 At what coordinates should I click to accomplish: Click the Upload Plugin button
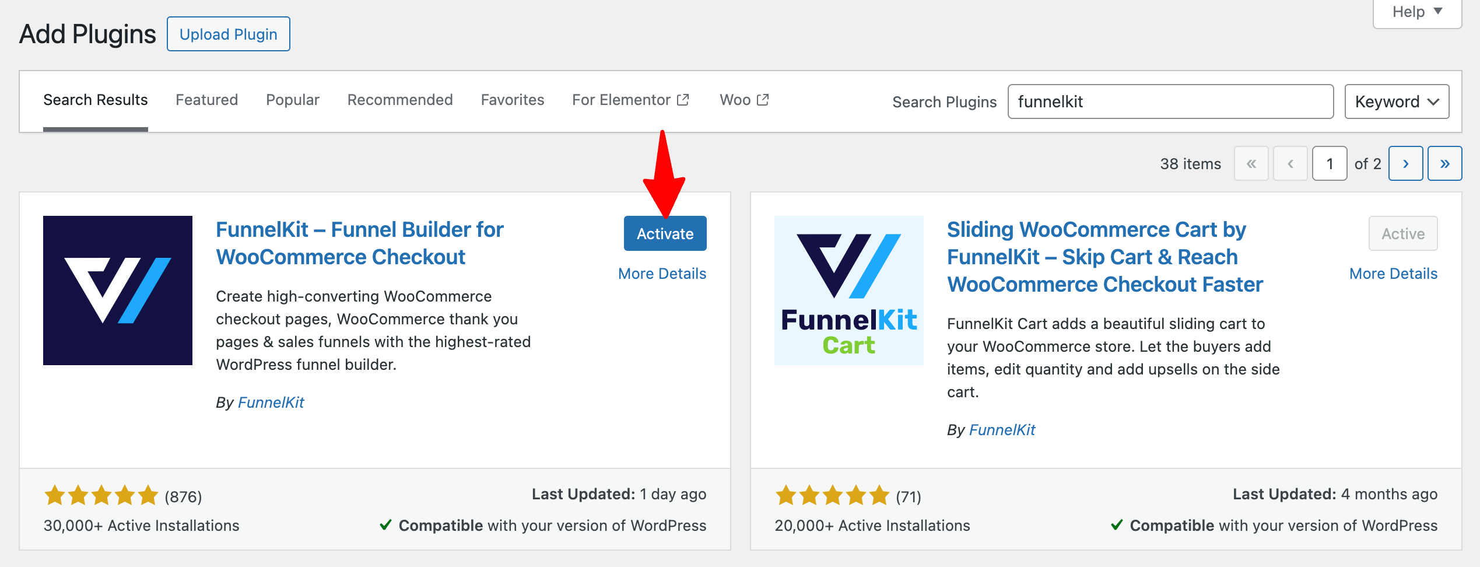228,34
